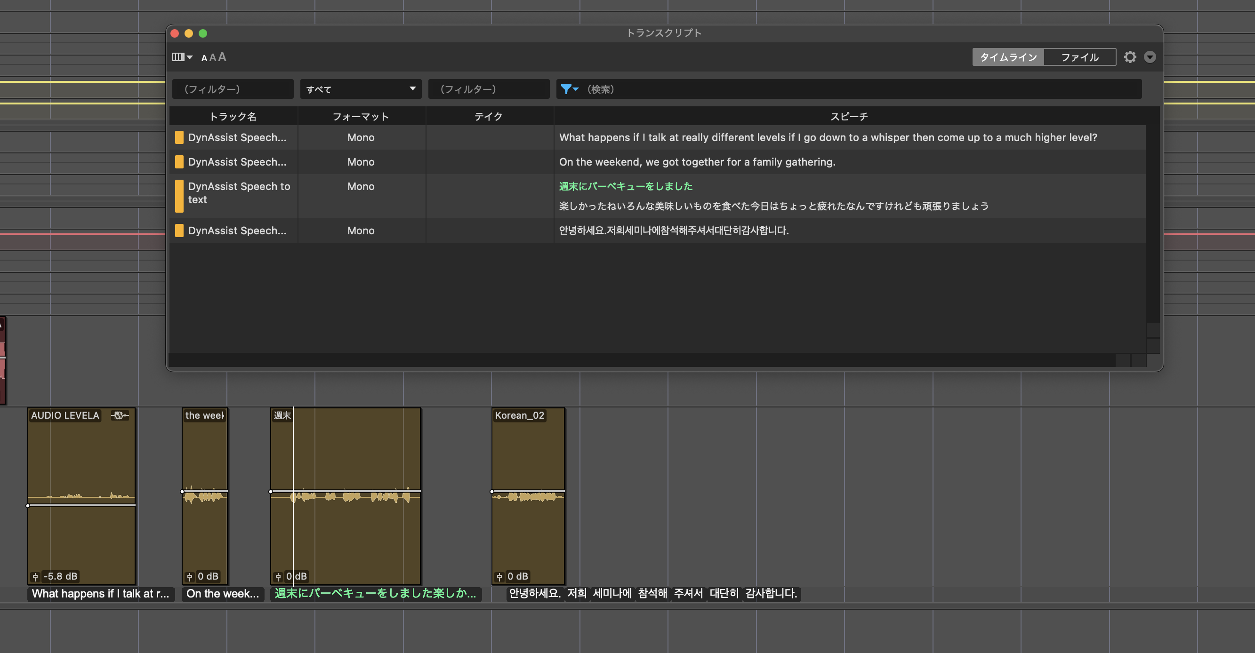Open transcript settings gear
This screenshot has width=1255, height=653.
(x=1130, y=57)
